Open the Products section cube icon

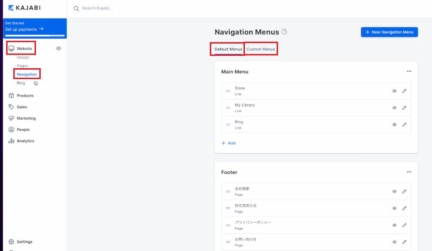pyautogui.click(x=11, y=96)
